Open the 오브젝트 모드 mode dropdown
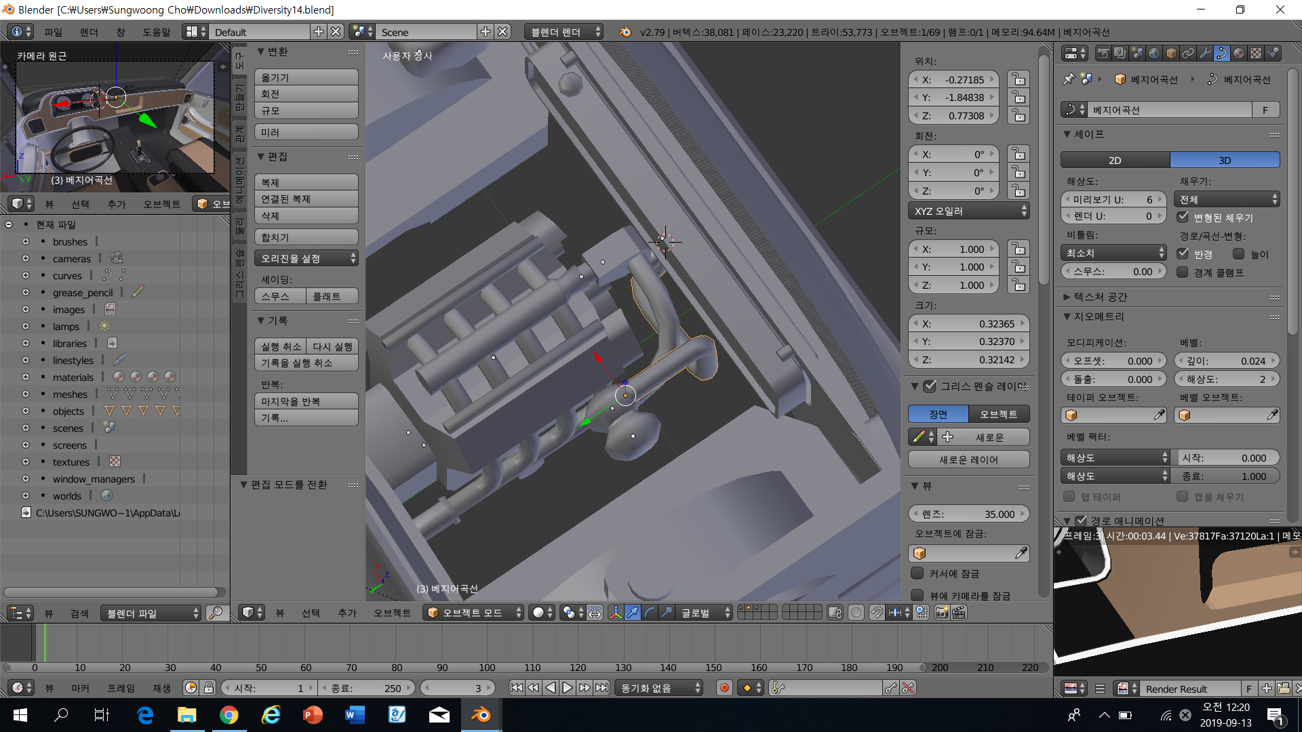The image size is (1302, 732). (473, 613)
